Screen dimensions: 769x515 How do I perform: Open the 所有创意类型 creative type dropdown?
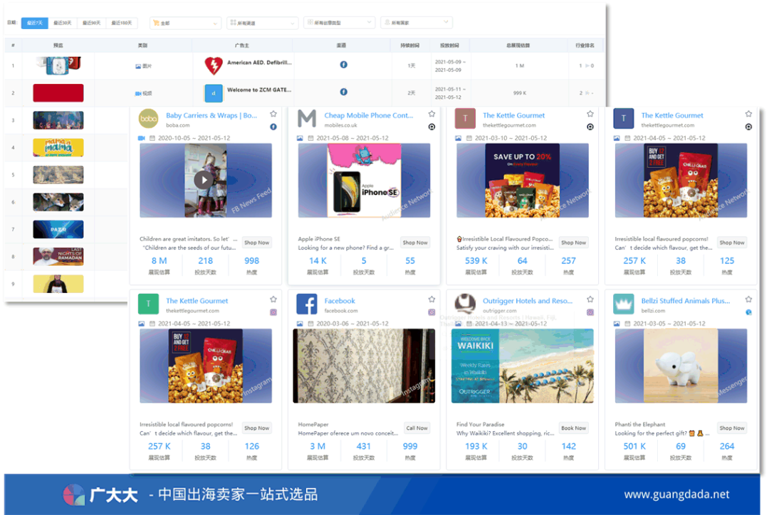pyautogui.click(x=340, y=23)
